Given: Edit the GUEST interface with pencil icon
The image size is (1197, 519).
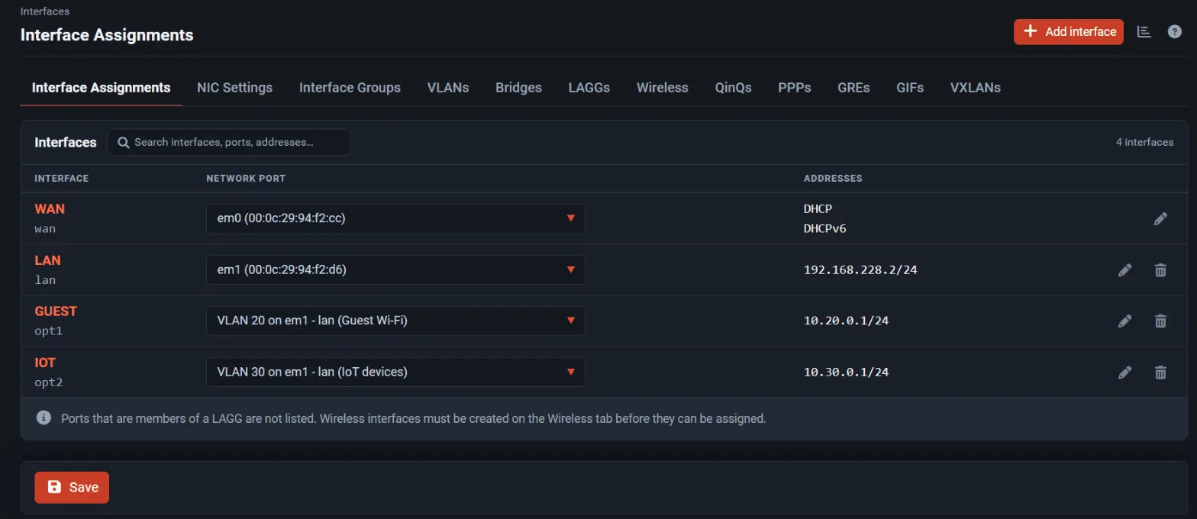Looking at the screenshot, I should pyautogui.click(x=1124, y=321).
